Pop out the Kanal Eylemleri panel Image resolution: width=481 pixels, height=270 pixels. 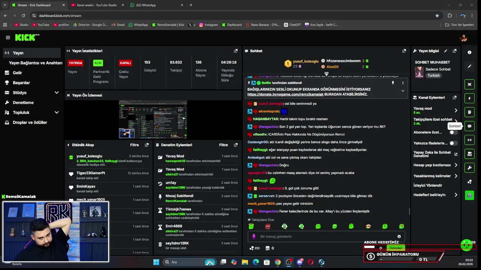[454, 97]
